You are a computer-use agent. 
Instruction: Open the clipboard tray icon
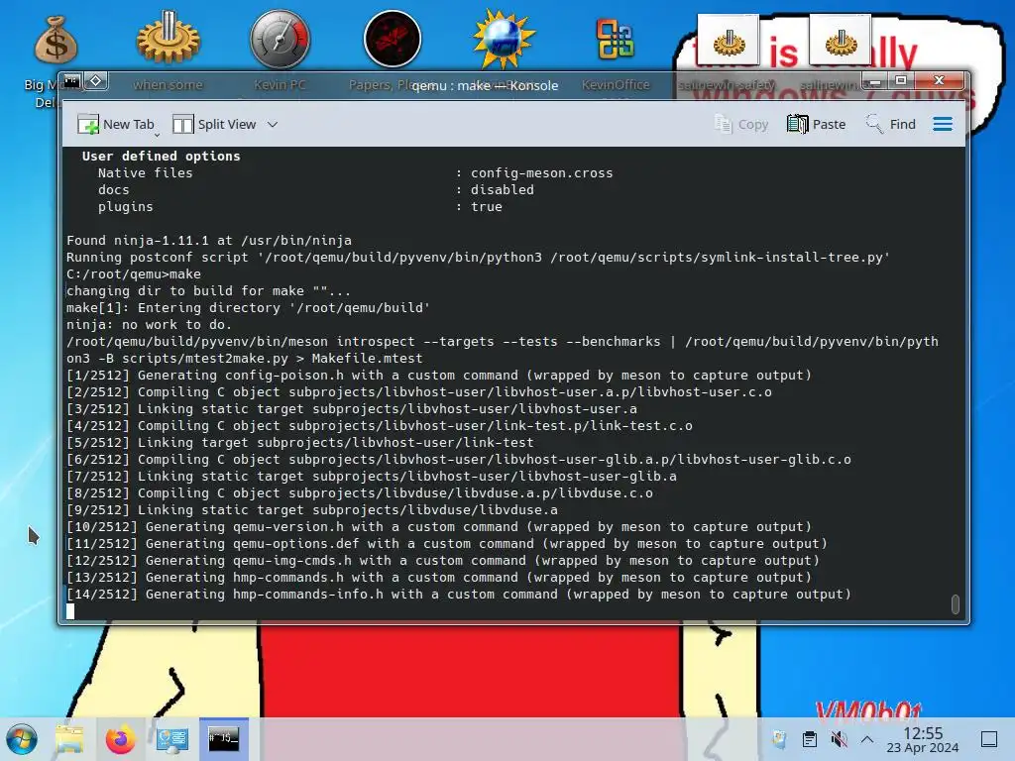click(x=809, y=739)
